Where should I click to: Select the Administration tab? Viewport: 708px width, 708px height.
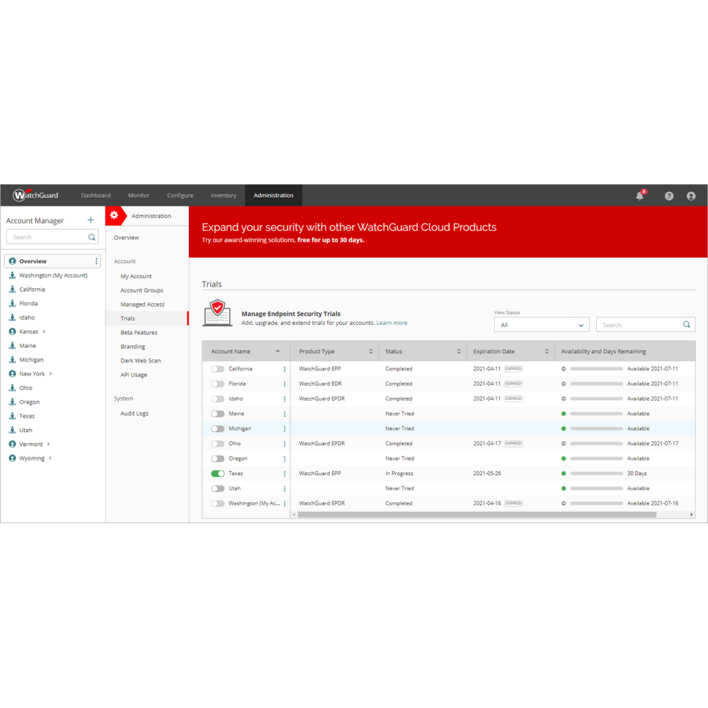coord(273,195)
